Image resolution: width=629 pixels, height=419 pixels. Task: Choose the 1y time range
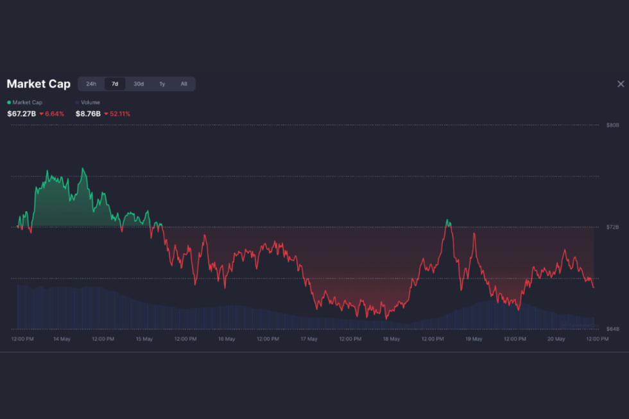(x=162, y=84)
